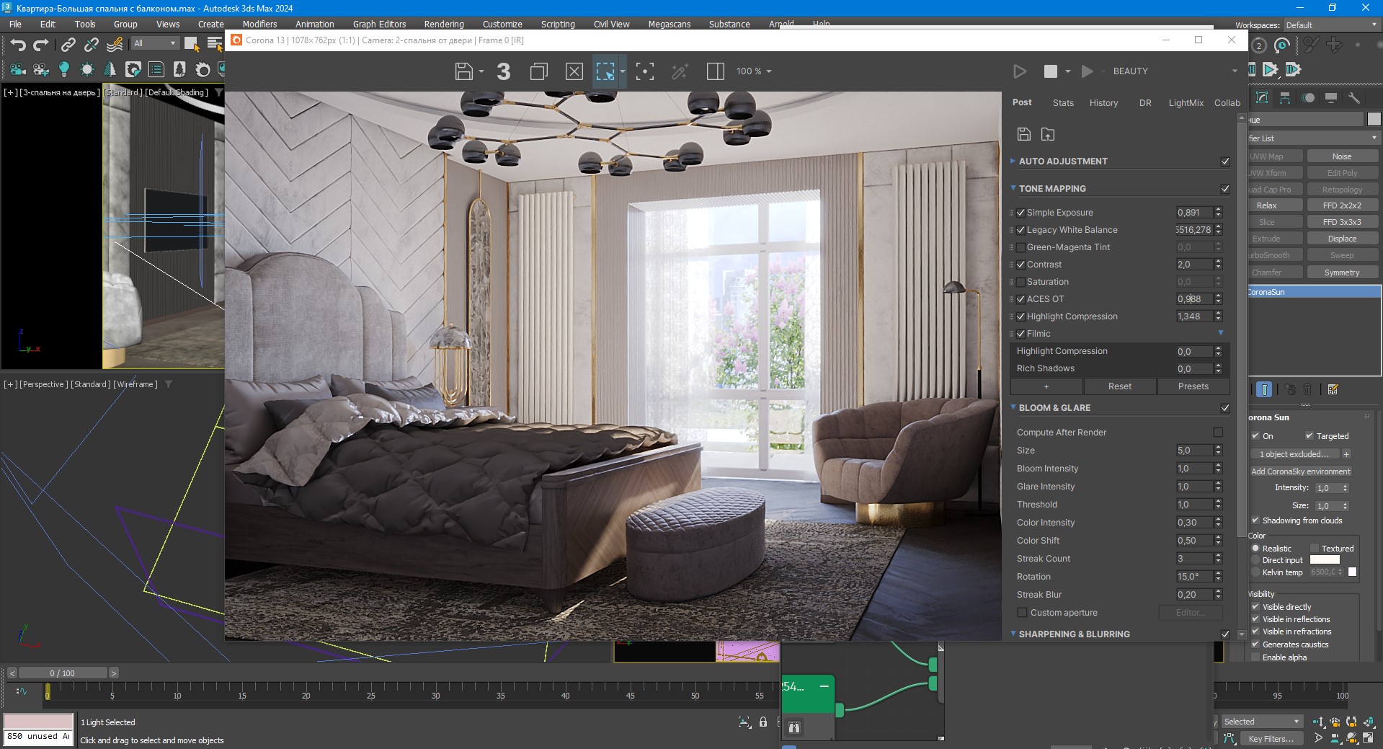Click the clone VFB windows icon

pos(539,71)
